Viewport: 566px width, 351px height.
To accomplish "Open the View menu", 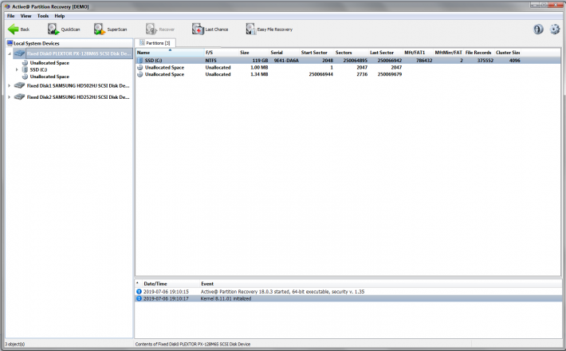I will point(26,16).
